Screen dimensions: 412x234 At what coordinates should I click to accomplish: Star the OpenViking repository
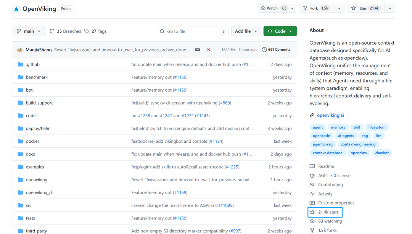click(364, 8)
